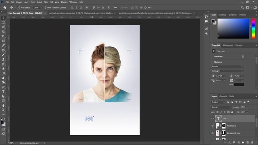
Task: Open more options (three dots) in options bar
Action: click(x=116, y=8)
